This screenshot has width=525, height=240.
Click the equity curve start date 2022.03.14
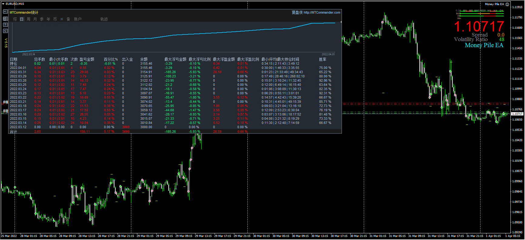[x=28, y=54]
